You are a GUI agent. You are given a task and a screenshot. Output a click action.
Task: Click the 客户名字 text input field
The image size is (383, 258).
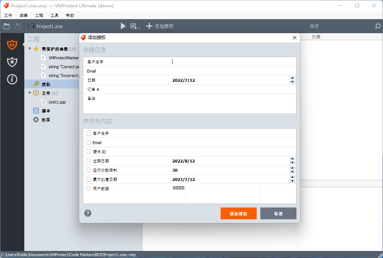pos(234,62)
